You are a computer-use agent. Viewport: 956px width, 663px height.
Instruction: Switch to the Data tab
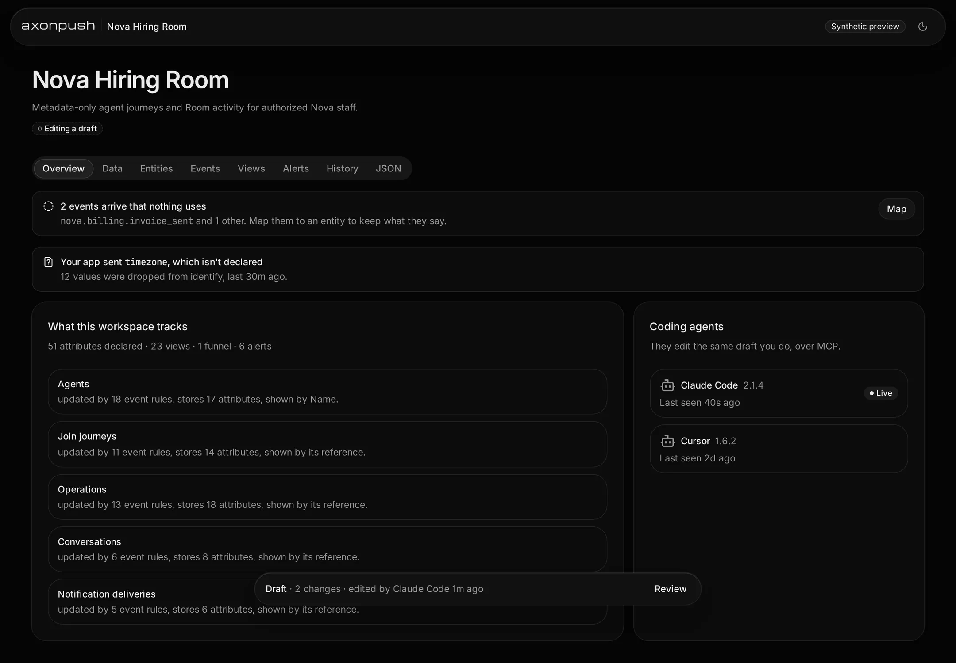click(x=112, y=168)
